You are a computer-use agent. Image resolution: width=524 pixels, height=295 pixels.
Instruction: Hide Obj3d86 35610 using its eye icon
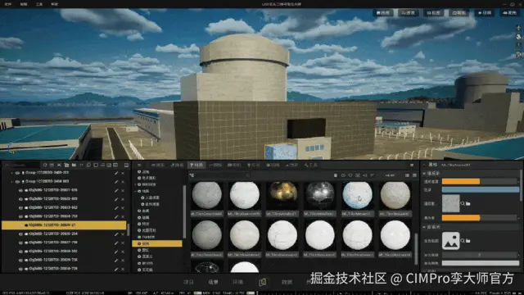pyautogui.click(x=20, y=269)
